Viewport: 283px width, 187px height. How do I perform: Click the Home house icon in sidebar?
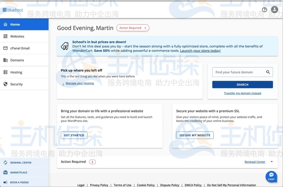pyautogui.click(x=5, y=24)
